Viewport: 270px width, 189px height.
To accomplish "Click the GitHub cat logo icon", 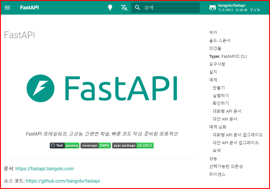I will (213, 8).
